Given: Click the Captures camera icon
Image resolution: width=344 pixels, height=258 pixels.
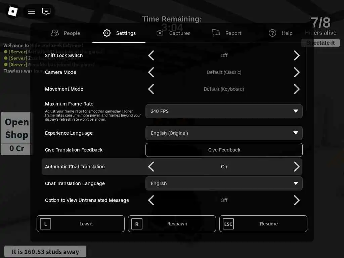Looking at the screenshot, I should click(160, 33).
